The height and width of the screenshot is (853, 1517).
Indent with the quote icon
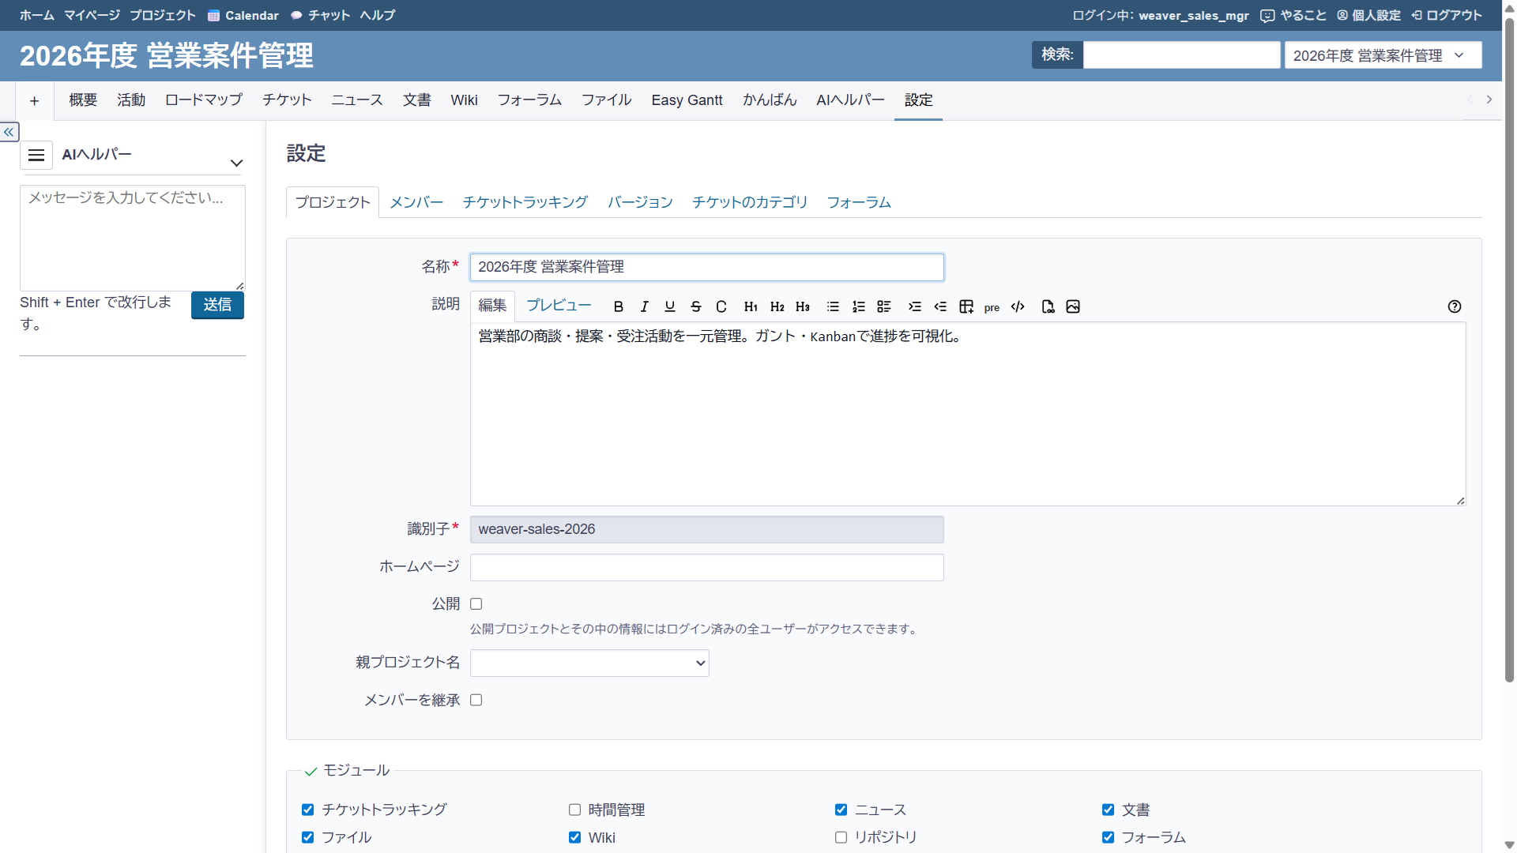tap(914, 306)
